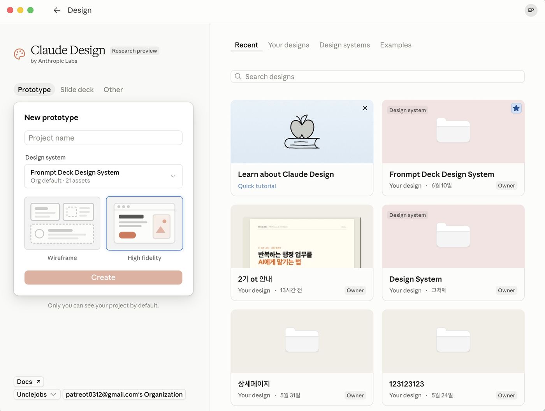
Task: Click the back arrow next to Design
Action: pyautogui.click(x=57, y=11)
